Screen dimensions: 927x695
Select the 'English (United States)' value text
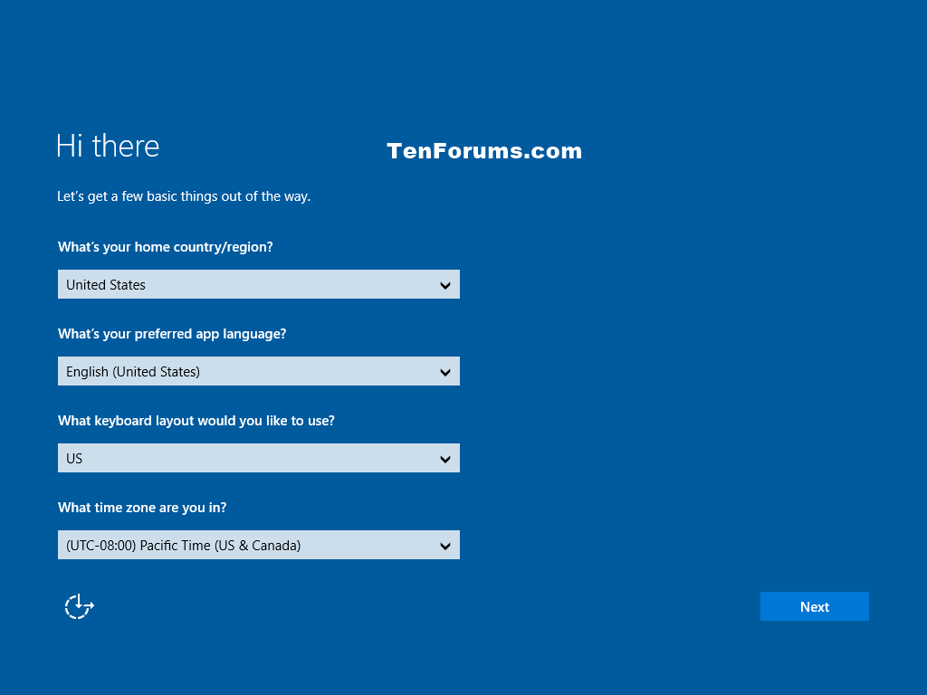133,372
